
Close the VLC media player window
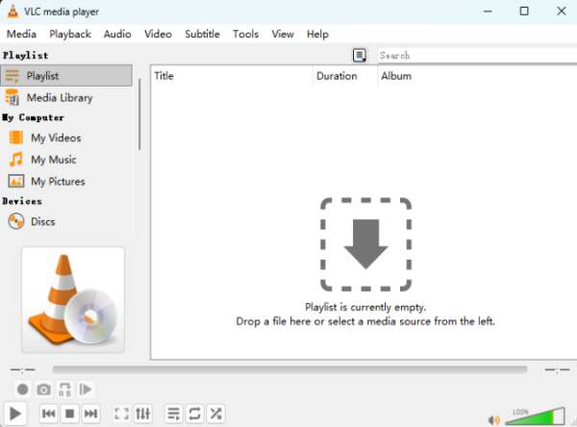(x=562, y=12)
